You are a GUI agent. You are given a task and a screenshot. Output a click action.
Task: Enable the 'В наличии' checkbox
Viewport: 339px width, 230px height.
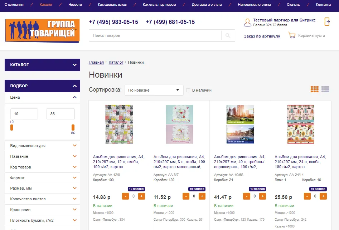click(188, 90)
